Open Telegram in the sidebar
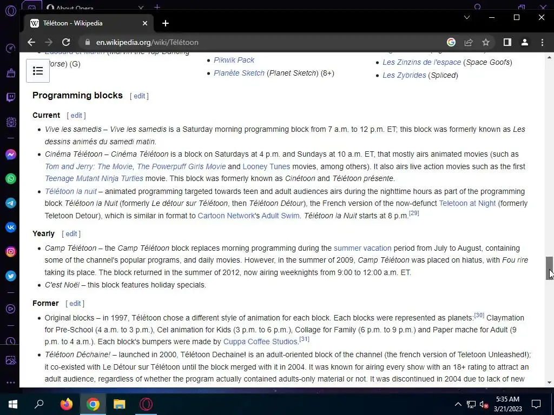Image resolution: width=554 pixels, height=415 pixels. [11, 203]
